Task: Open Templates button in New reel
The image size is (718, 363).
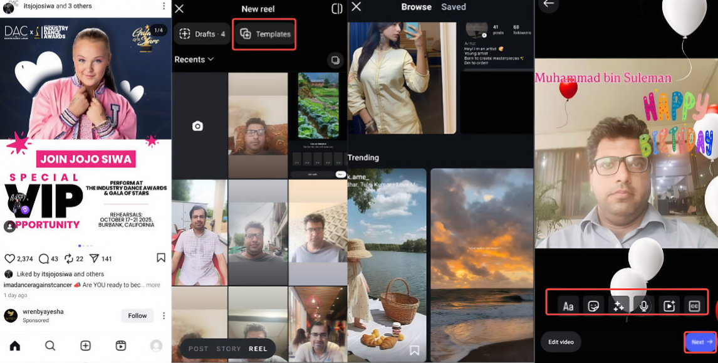Action: click(265, 34)
